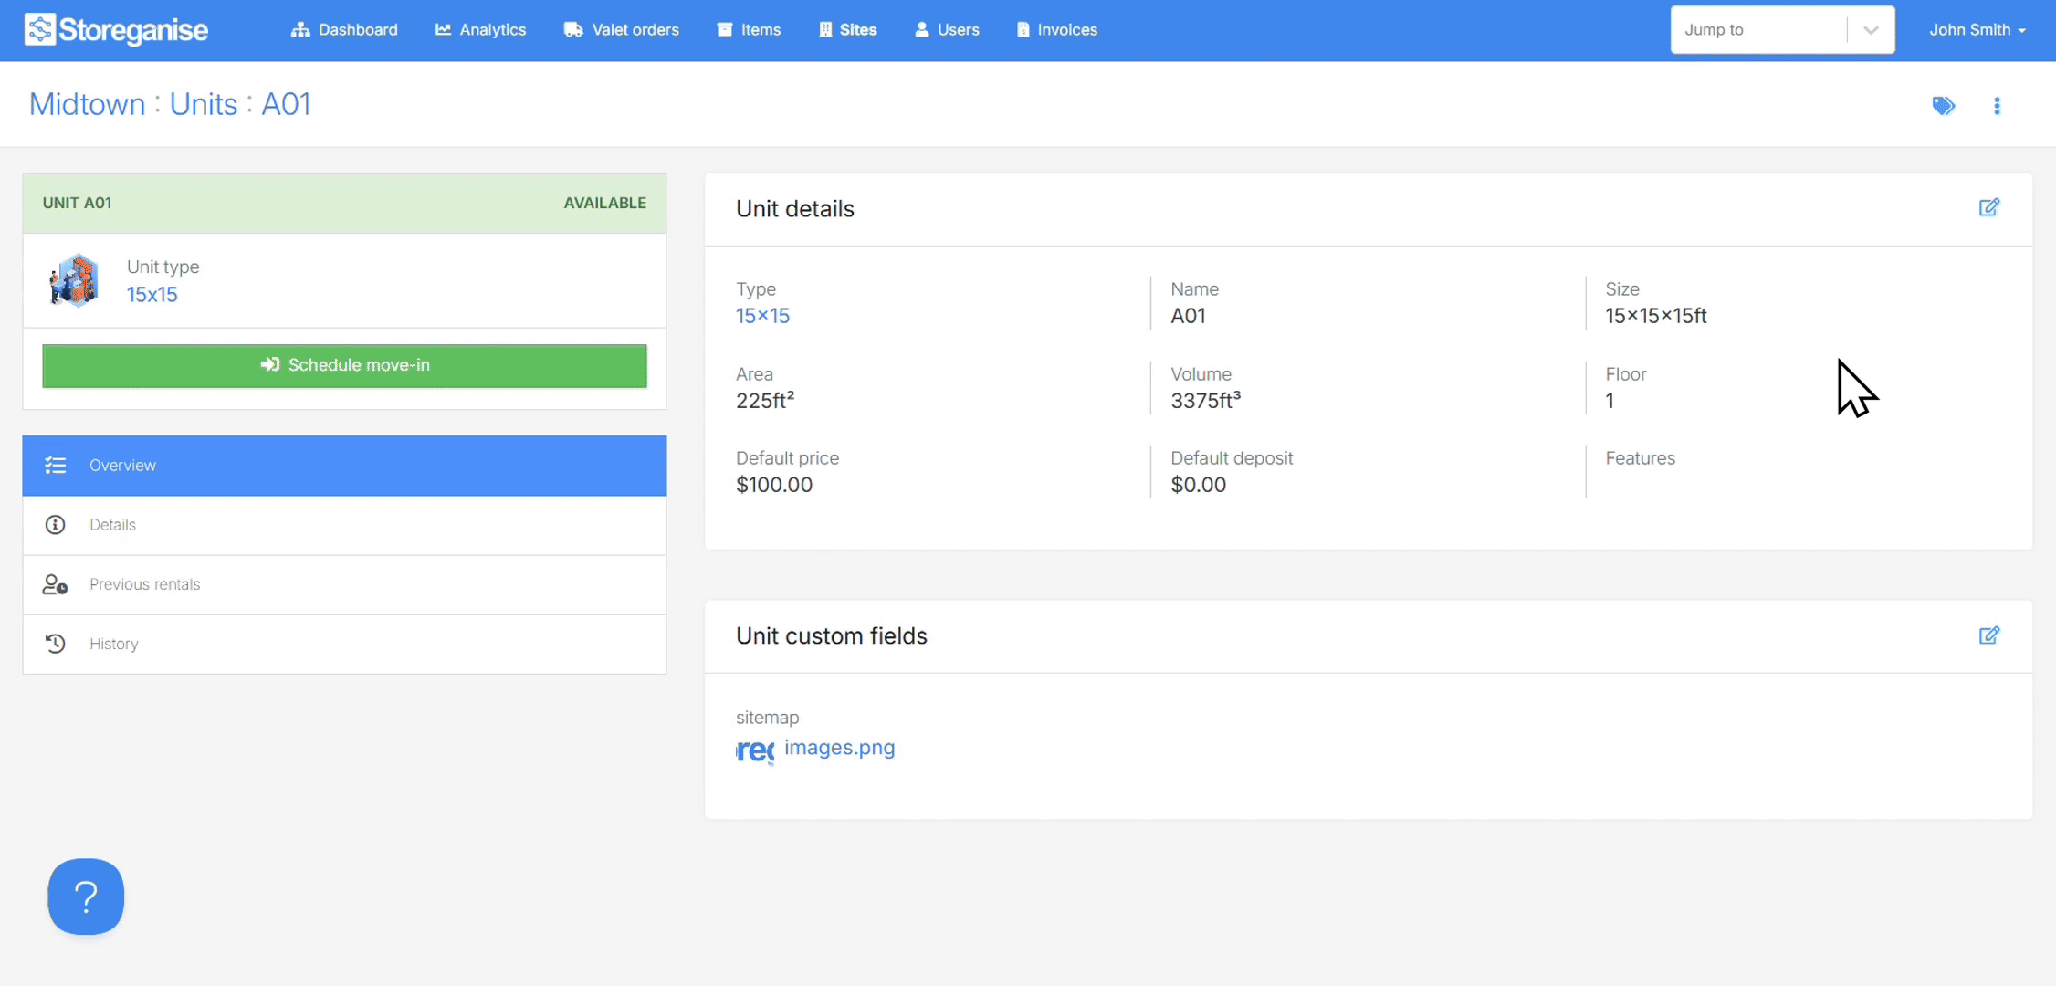Edit Unit details with pencil icon
This screenshot has width=2056, height=986.
(1988, 208)
